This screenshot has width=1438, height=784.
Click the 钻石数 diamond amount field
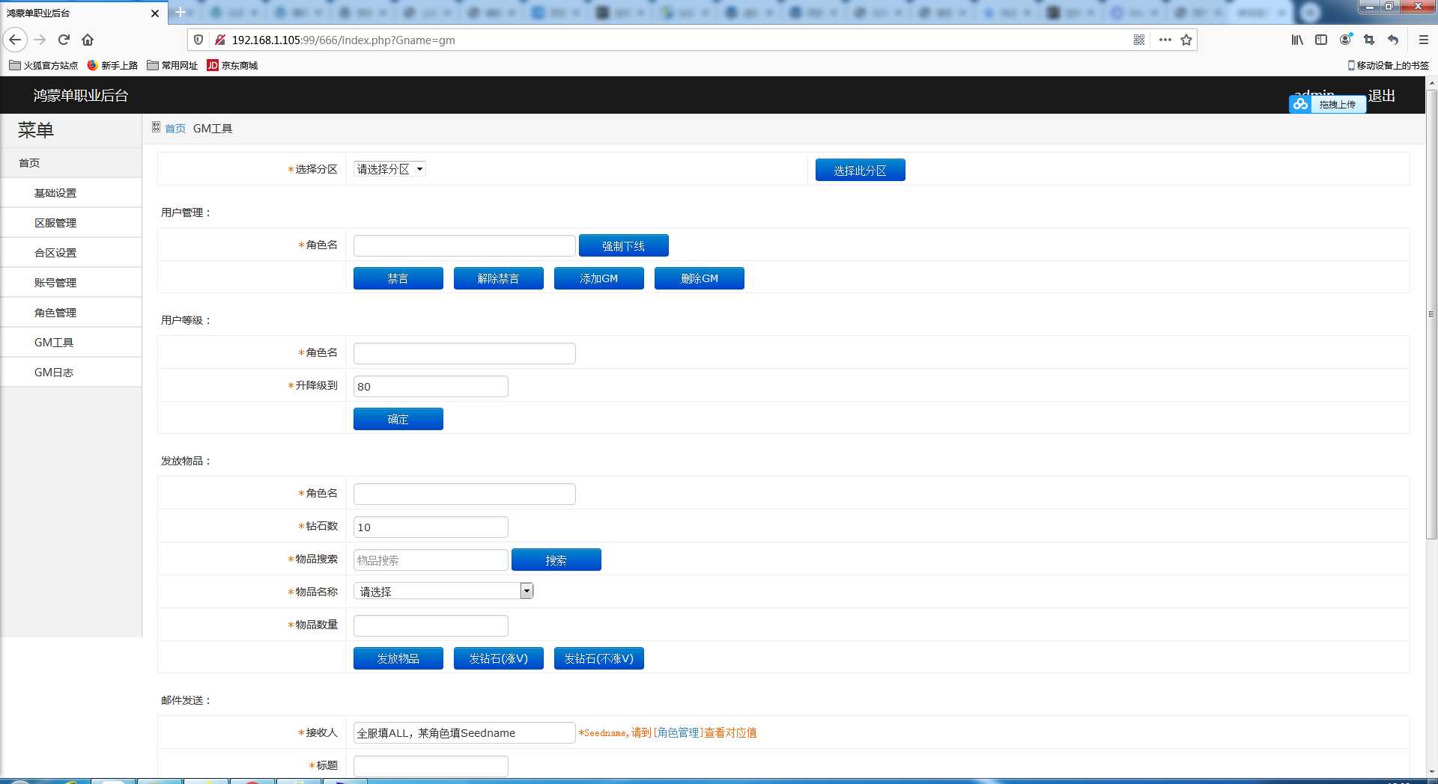click(x=431, y=527)
